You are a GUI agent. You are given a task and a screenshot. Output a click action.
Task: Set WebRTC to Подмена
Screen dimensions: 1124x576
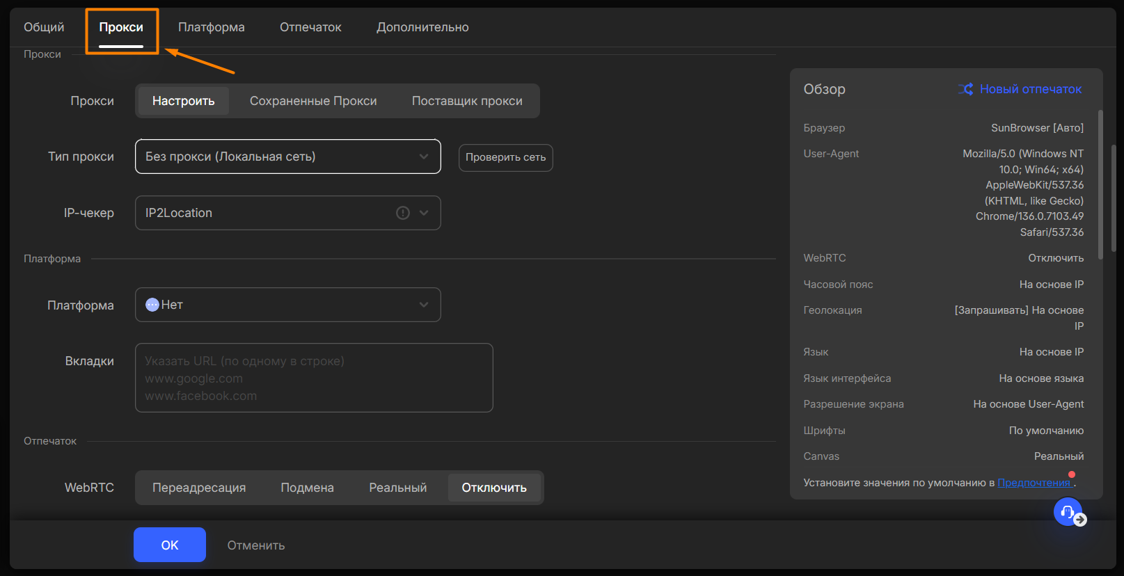coord(307,488)
